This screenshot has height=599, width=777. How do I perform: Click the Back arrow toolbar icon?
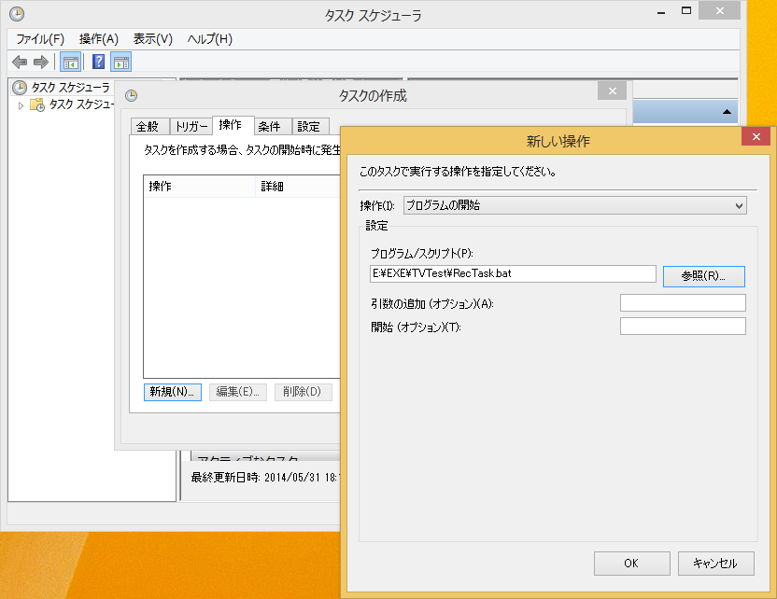[20, 63]
